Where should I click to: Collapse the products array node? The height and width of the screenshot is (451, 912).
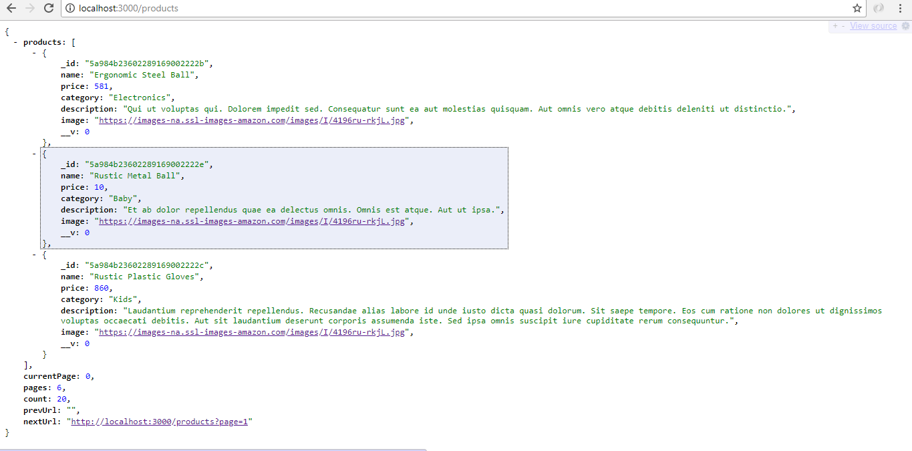click(x=15, y=41)
